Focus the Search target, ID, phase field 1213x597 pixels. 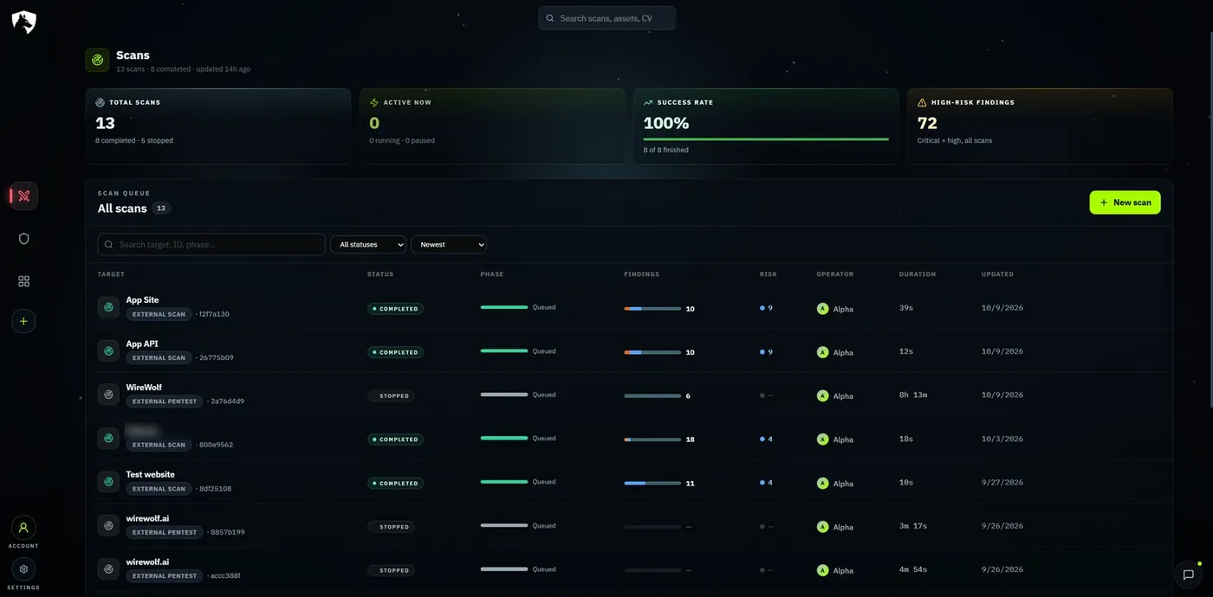coord(211,245)
